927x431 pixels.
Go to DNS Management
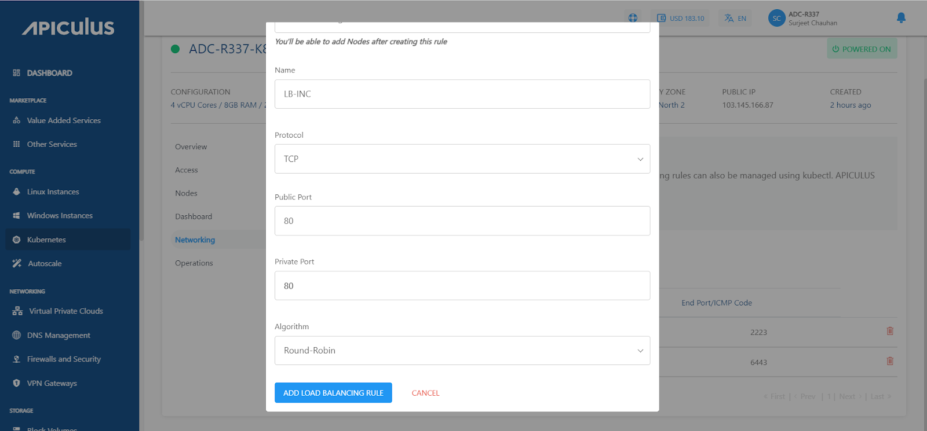(59, 336)
